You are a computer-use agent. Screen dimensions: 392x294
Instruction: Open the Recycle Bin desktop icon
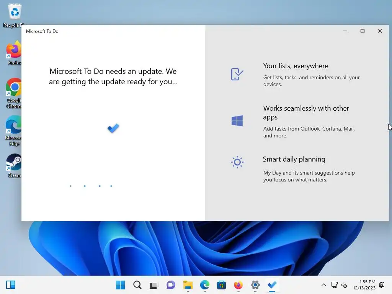[15, 15]
